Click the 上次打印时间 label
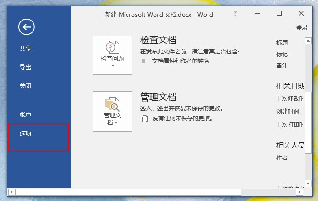Image resolution: width=318 pixels, height=201 pixels. click(x=290, y=125)
